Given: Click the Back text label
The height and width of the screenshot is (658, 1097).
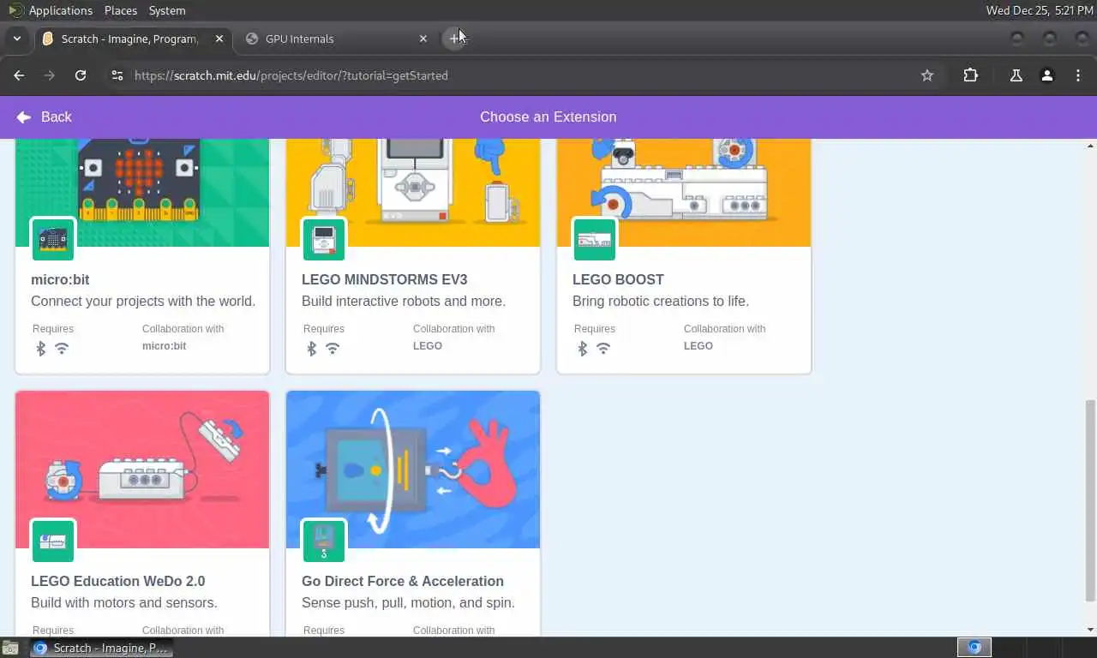Looking at the screenshot, I should coord(57,117).
